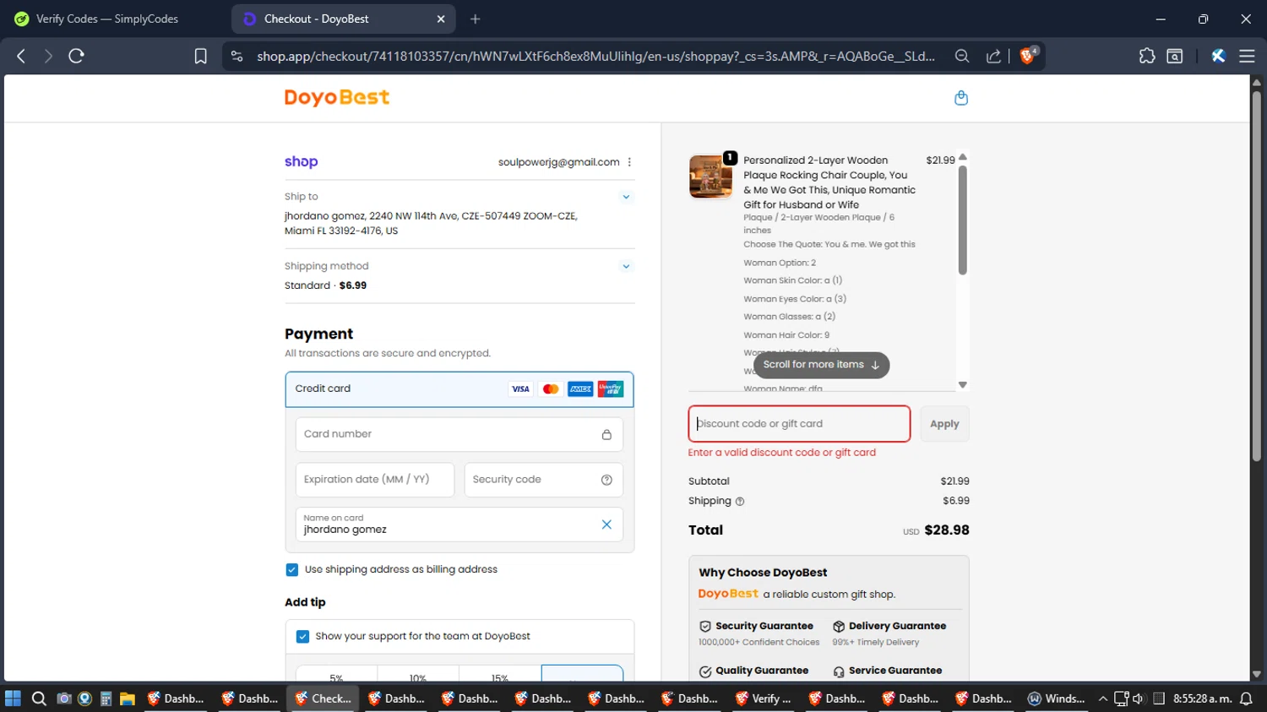1267x712 pixels.
Task: Click the product thumbnail image
Action: [x=710, y=177]
